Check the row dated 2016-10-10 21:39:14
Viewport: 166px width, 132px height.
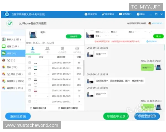[x=30, y=79]
